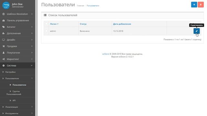The width and height of the screenshot is (207, 116).
Task: Click the Список пользователей panel heading
Action: [x=63, y=15]
